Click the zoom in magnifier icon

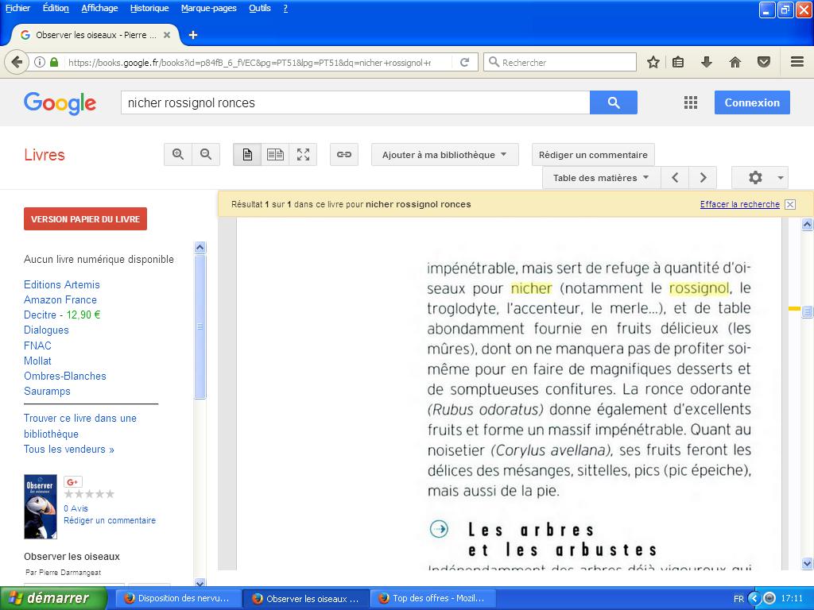178,155
